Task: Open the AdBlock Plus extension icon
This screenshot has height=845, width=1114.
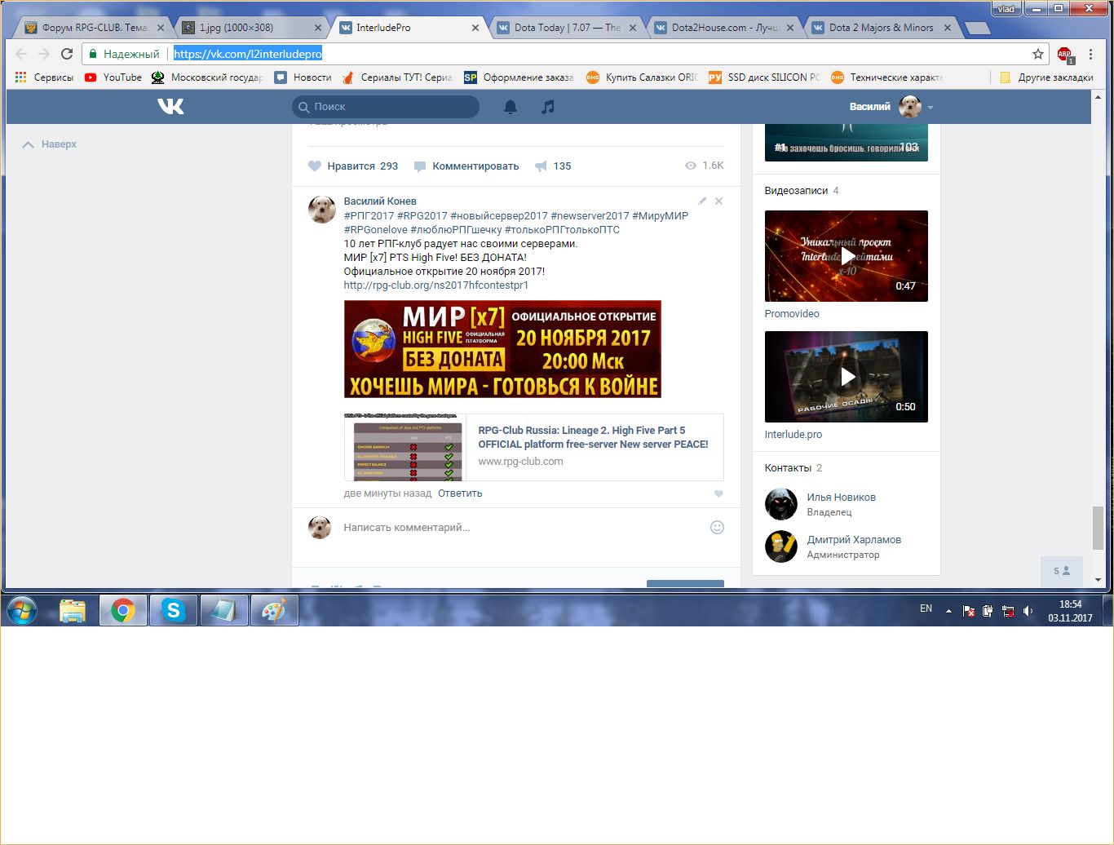Action: pyautogui.click(x=1064, y=55)
